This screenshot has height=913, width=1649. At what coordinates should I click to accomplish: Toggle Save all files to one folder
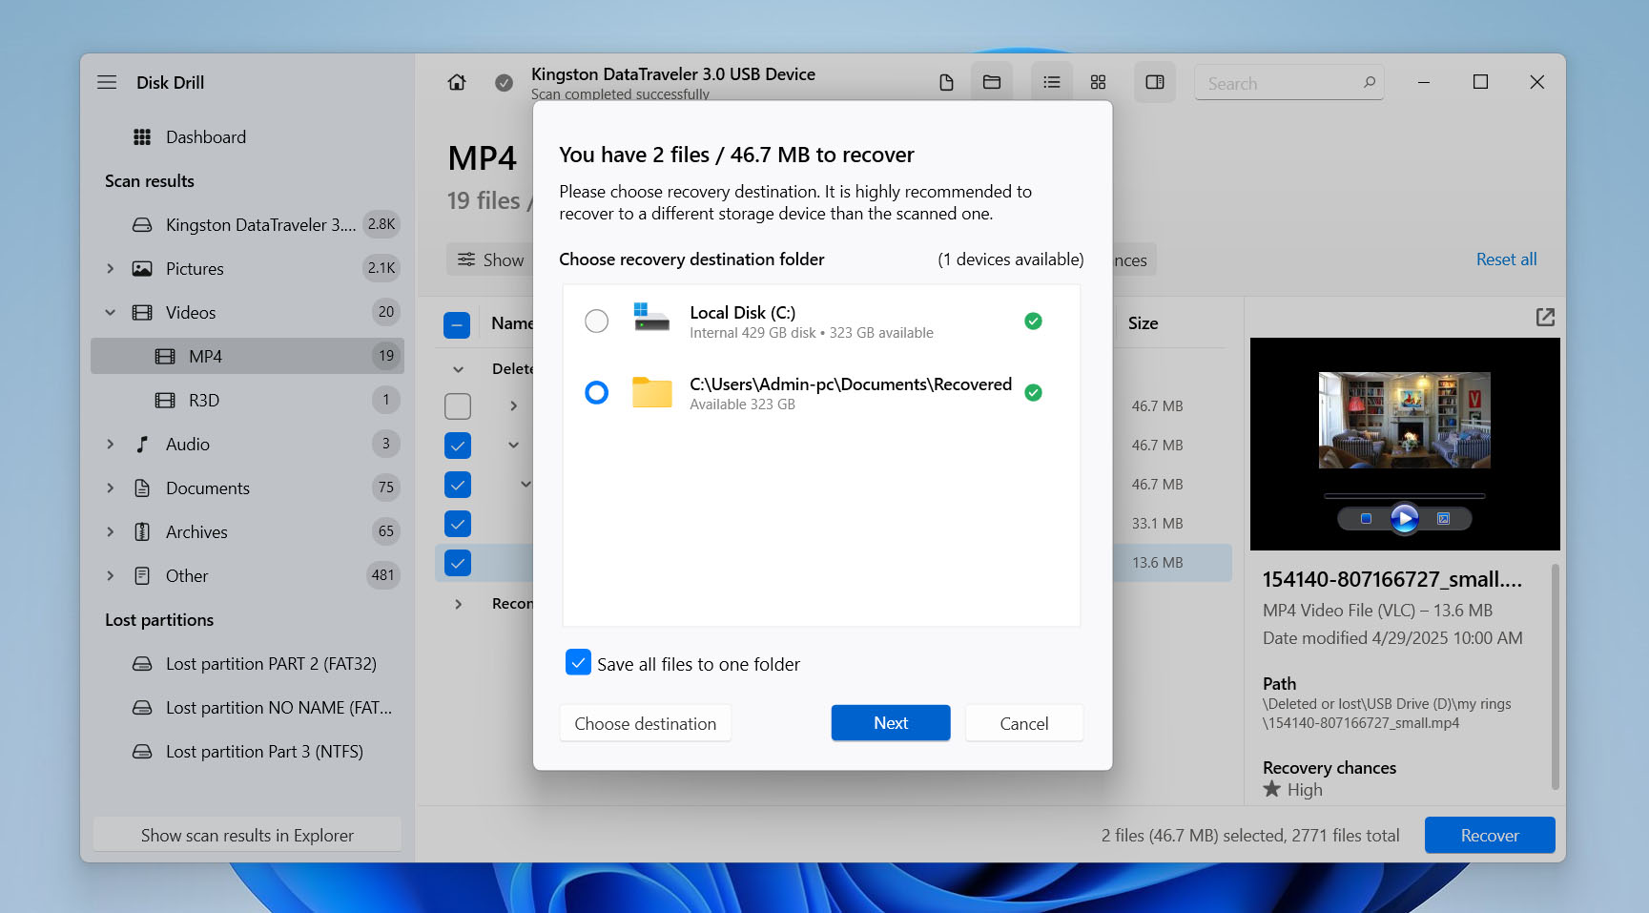pyautogui.click(x=578, y=662)
